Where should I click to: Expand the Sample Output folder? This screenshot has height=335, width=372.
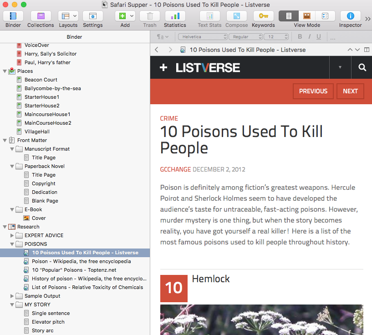[x=12, y=296]
